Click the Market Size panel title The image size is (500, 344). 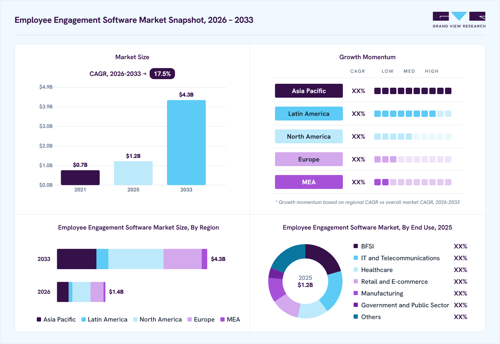132,57
